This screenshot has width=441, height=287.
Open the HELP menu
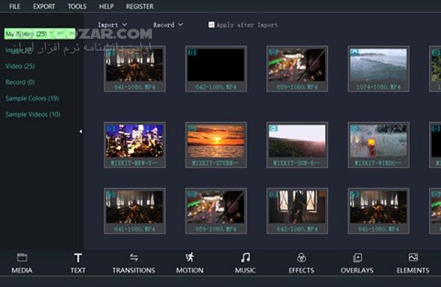107,6
